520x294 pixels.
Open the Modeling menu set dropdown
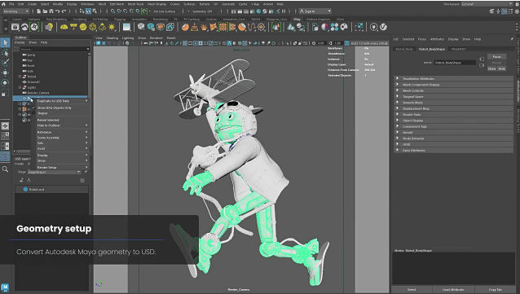tap(15, 11)
